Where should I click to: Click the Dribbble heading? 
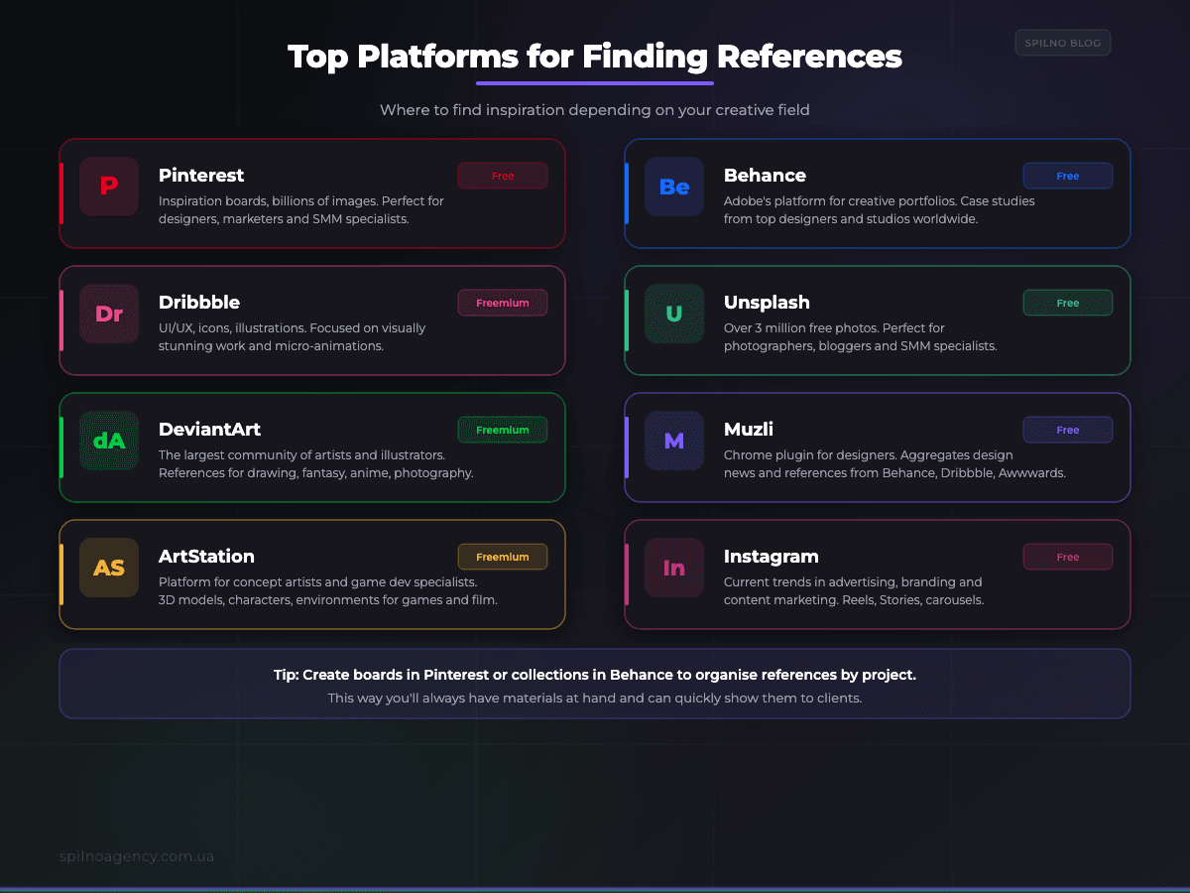(199, 303)
